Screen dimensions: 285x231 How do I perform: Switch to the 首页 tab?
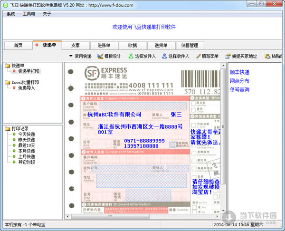point(18,45)
